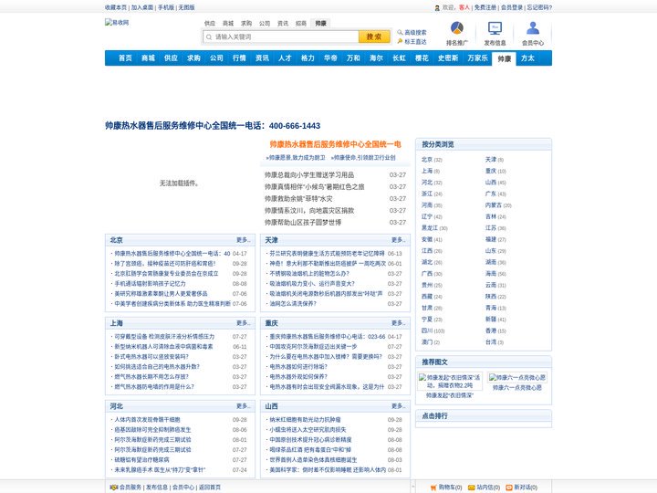Click thumbnail 帅康发起"衣旧情深"活动
The width and height of the screenshot is (657, 493).
pos(450,381)
